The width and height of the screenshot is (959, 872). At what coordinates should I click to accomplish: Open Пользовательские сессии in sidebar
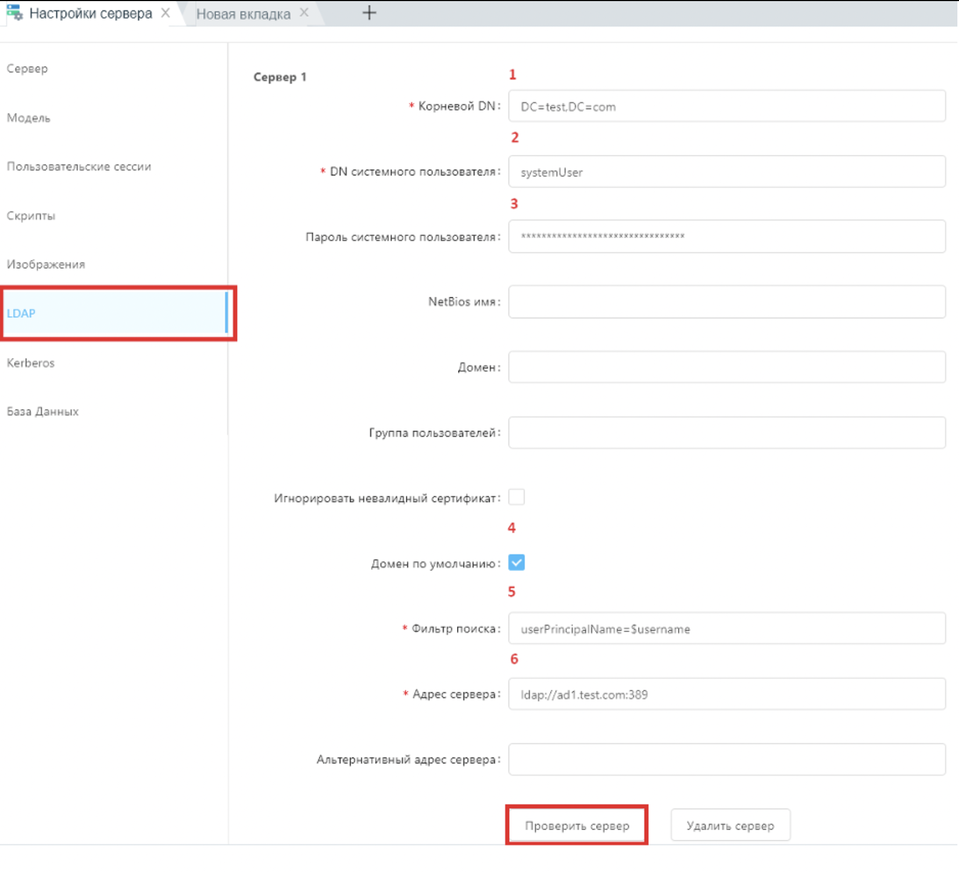79,167
